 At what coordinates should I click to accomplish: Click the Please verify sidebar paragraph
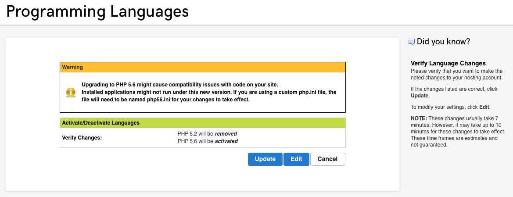tap(456, 74)
